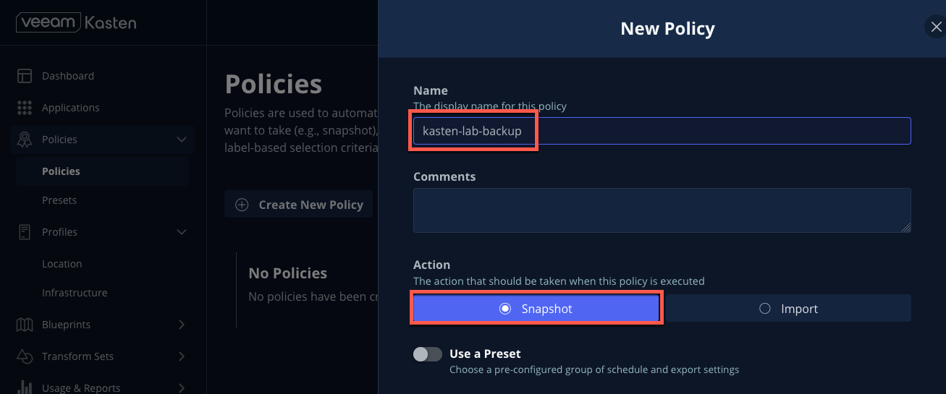This screenshot has width=946, height=394.
Task: Enable the Use a Preset toggle
Action: [427, 354]
